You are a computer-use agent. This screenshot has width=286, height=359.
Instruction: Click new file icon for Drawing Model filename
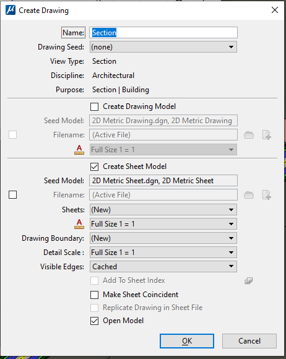[x=267, y=135]
